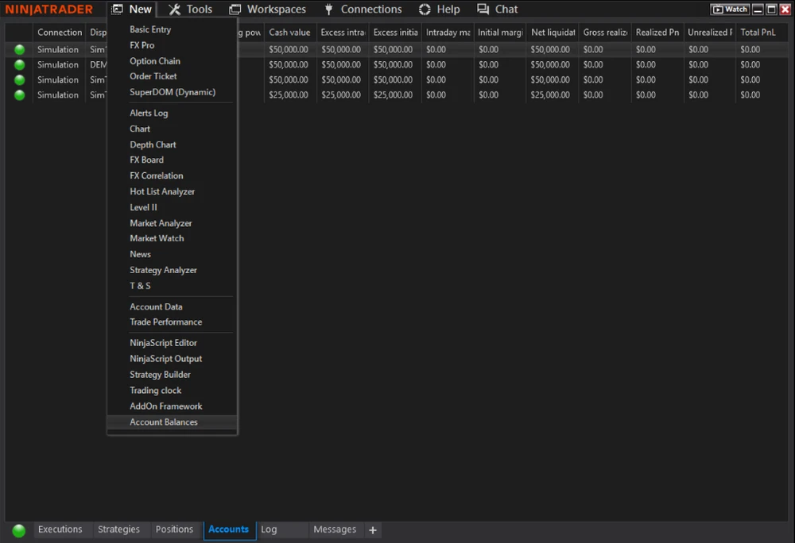This screenshot has width=795, height=543.
Task: Switch to Messages tab
Action: 335,530
